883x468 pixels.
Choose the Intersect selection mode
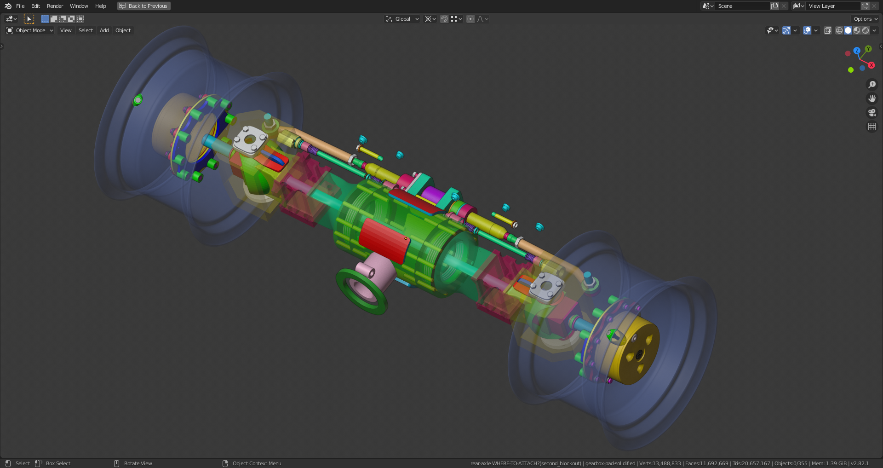click(80, 19)
